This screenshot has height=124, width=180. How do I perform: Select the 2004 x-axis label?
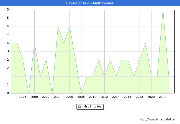coord(58,97)
